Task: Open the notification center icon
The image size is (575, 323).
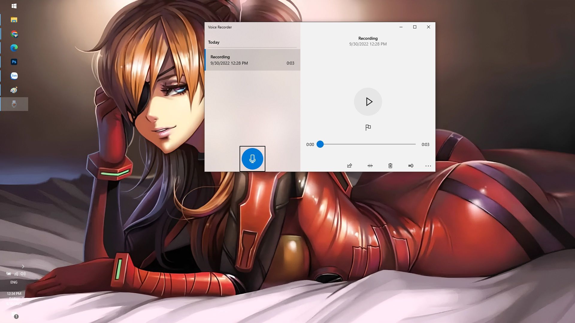Action: click(x=14, y=315)
